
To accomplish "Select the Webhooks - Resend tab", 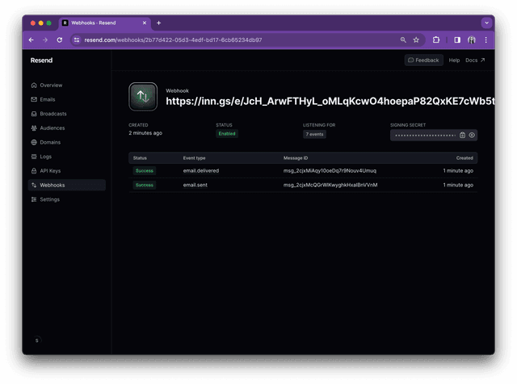I will pyautogui.click(x=105, y=23).
